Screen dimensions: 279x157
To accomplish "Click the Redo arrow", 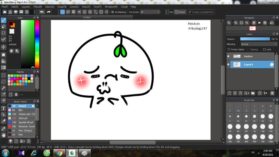I will click(x=48, y=12).
